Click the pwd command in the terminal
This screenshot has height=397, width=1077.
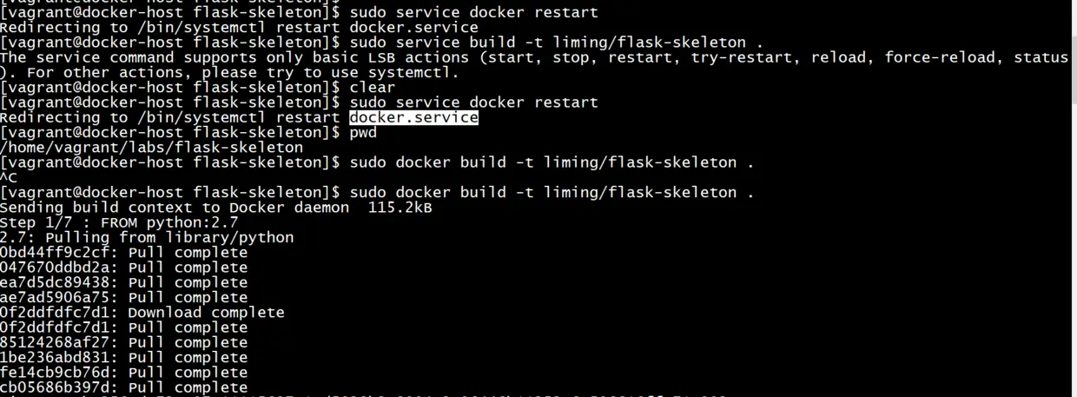(x=363, y=133)
